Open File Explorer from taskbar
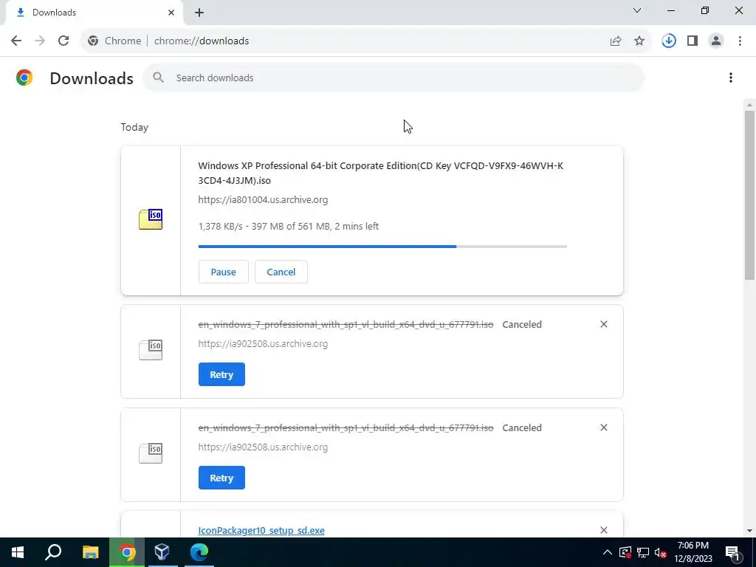Viewport: 756px width, 567px height. point(90,552)
